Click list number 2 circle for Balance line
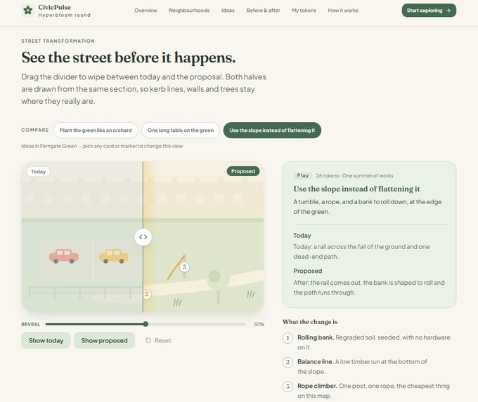This screenshot has width=478, height=402. coord(288,362)
